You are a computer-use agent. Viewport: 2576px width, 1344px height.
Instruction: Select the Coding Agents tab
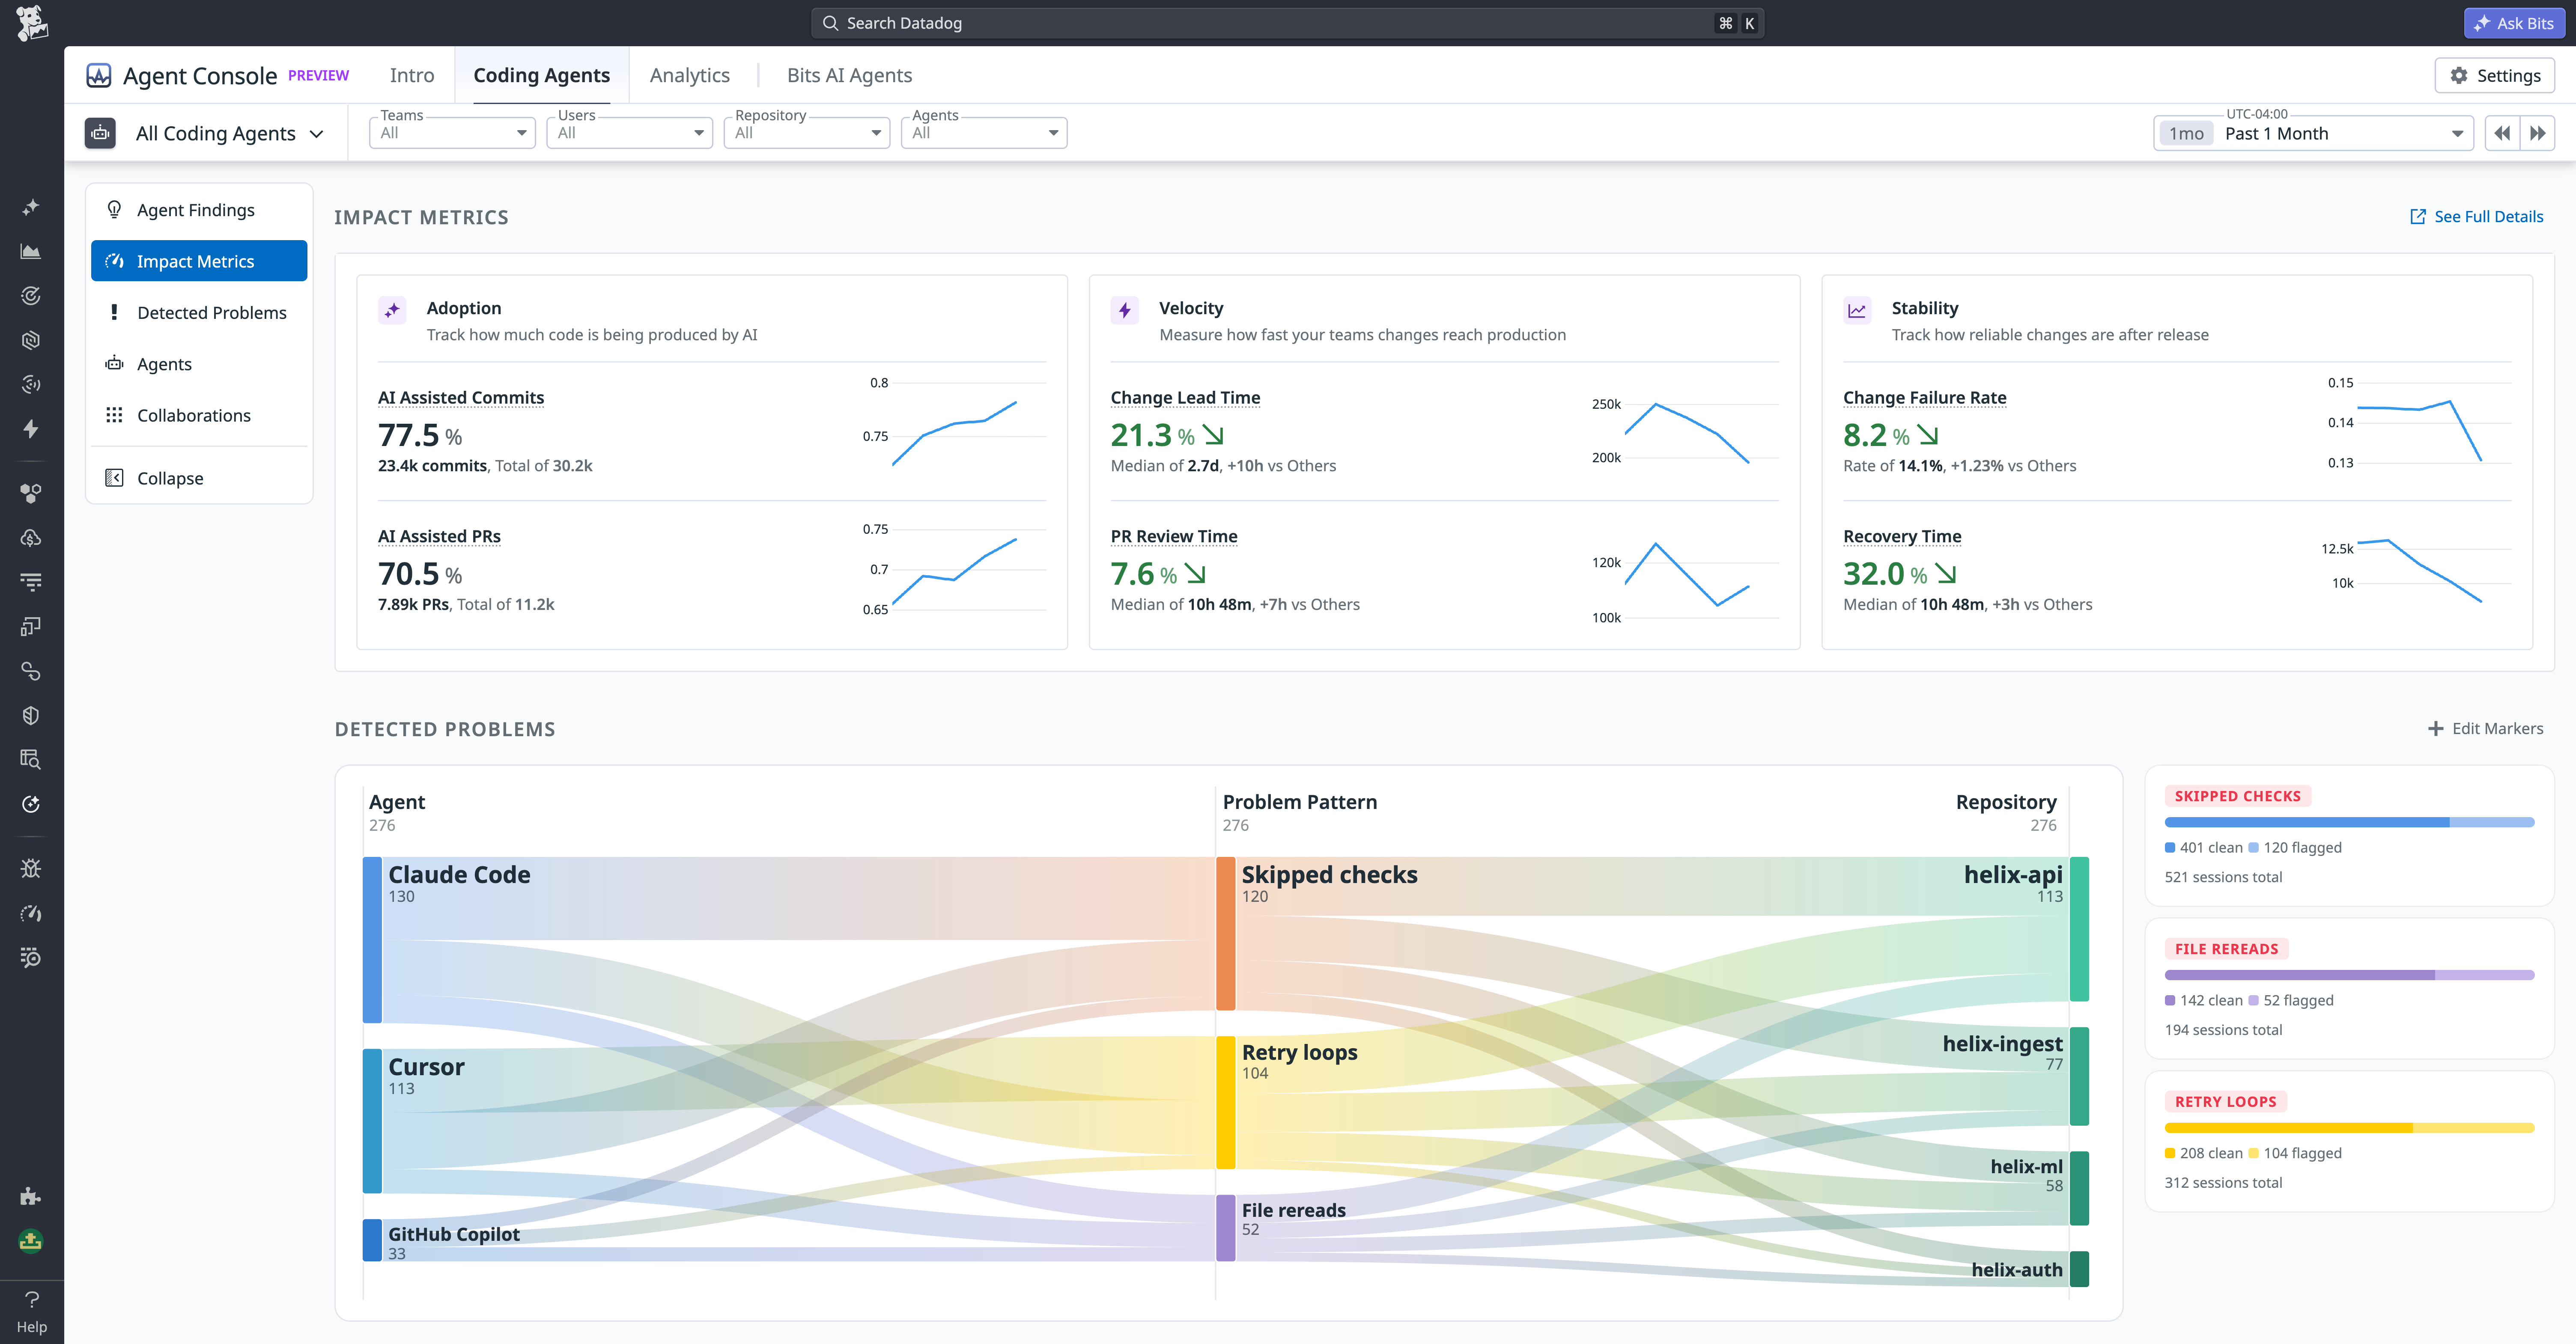(x=542, y=76)
